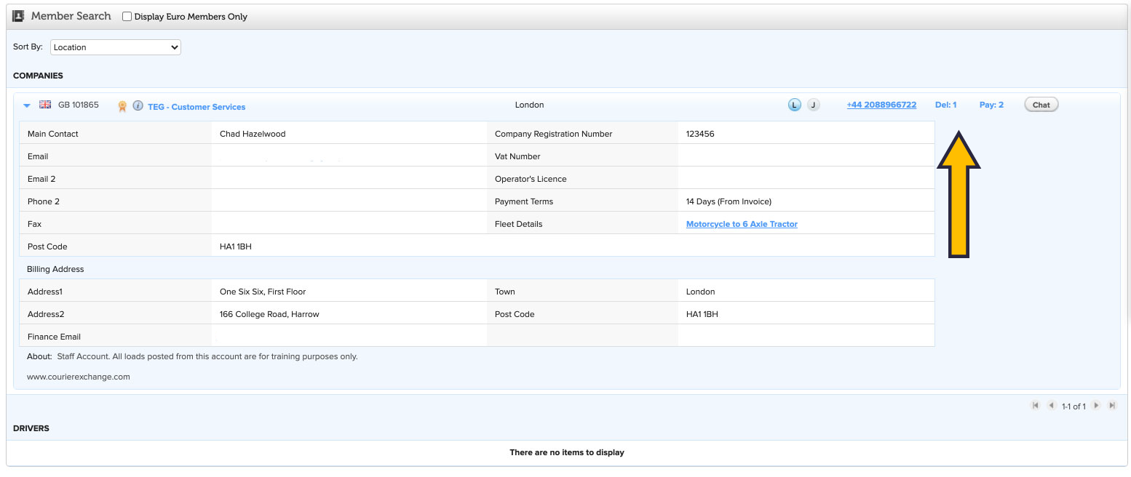Open TEG - Customer Services company link
The image size is (1131, 477).
coord(197,107)
